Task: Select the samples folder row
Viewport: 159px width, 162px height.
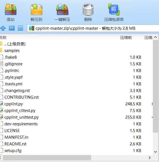Action: point(76,51)
